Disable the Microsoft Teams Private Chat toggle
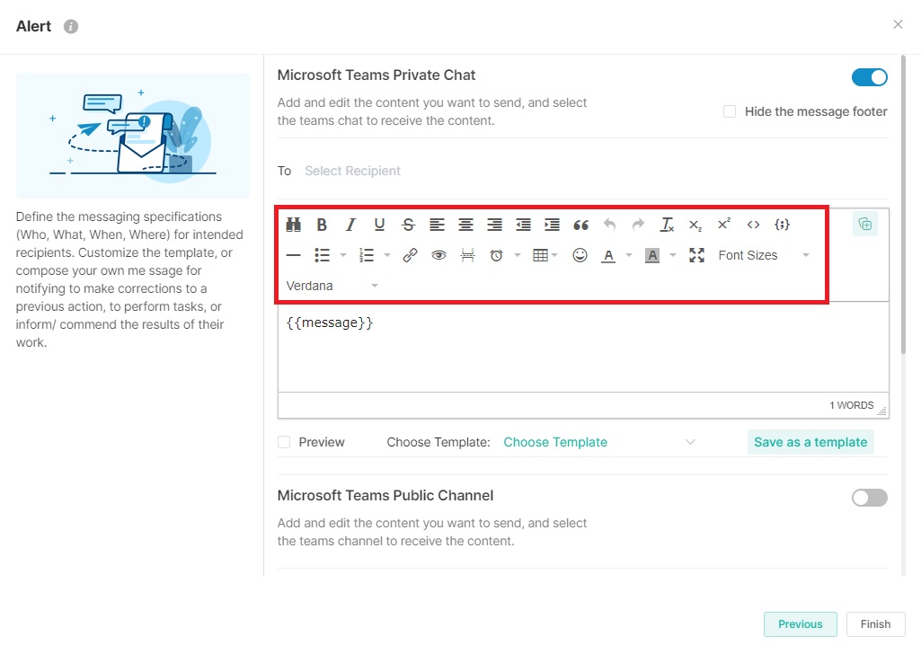This screenshot has height=654, width=921. point(869,77)
